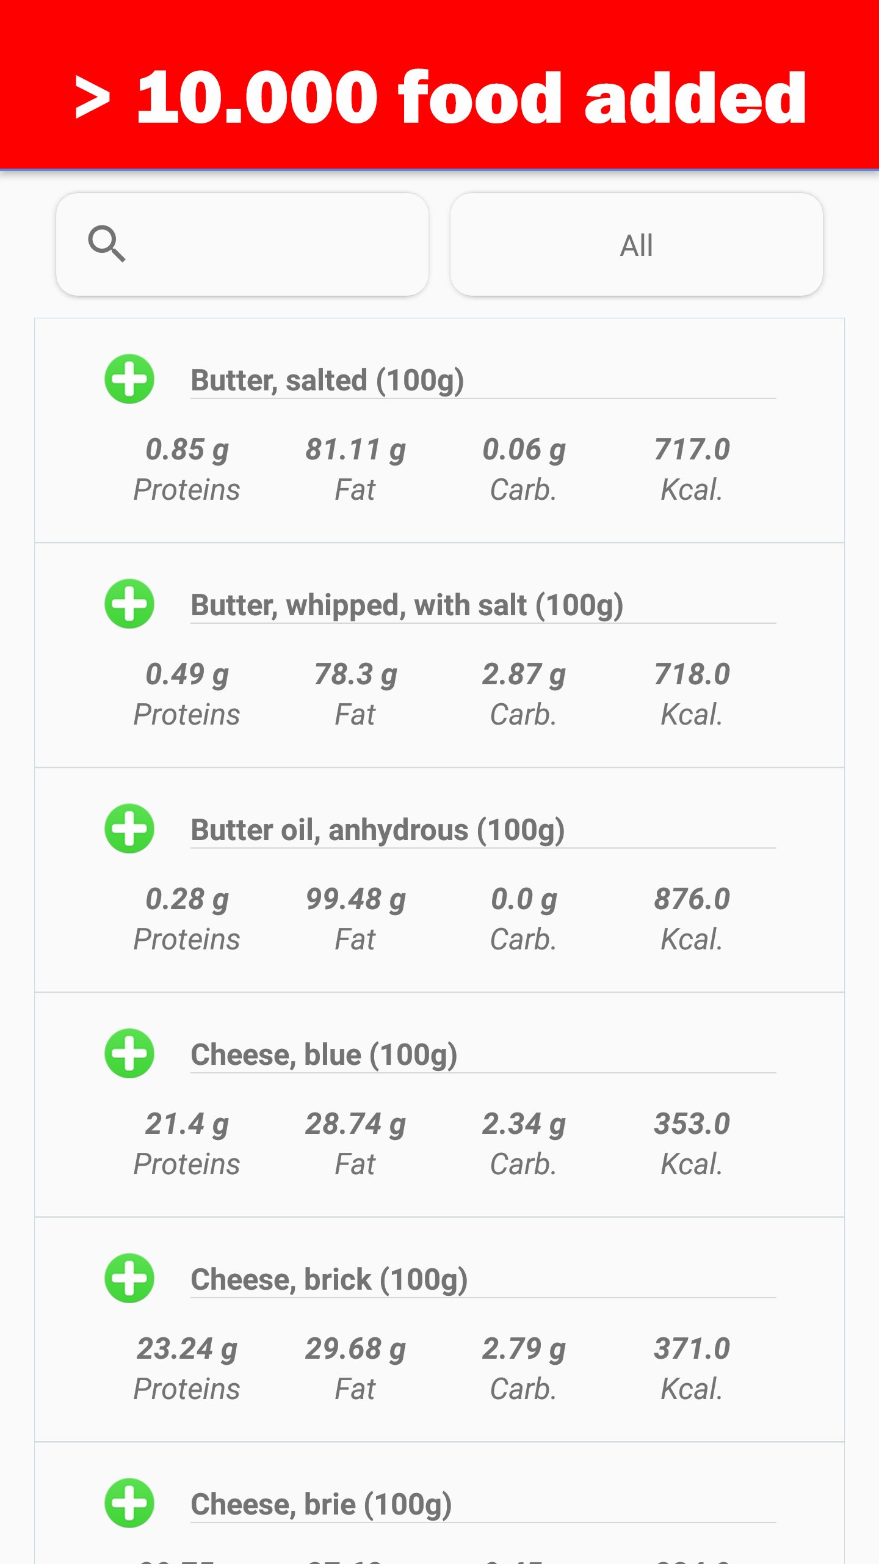This screenshot has width=879, height=1564.
Task: Tap the 21.4 g Proteins value
Action: 187,1124
